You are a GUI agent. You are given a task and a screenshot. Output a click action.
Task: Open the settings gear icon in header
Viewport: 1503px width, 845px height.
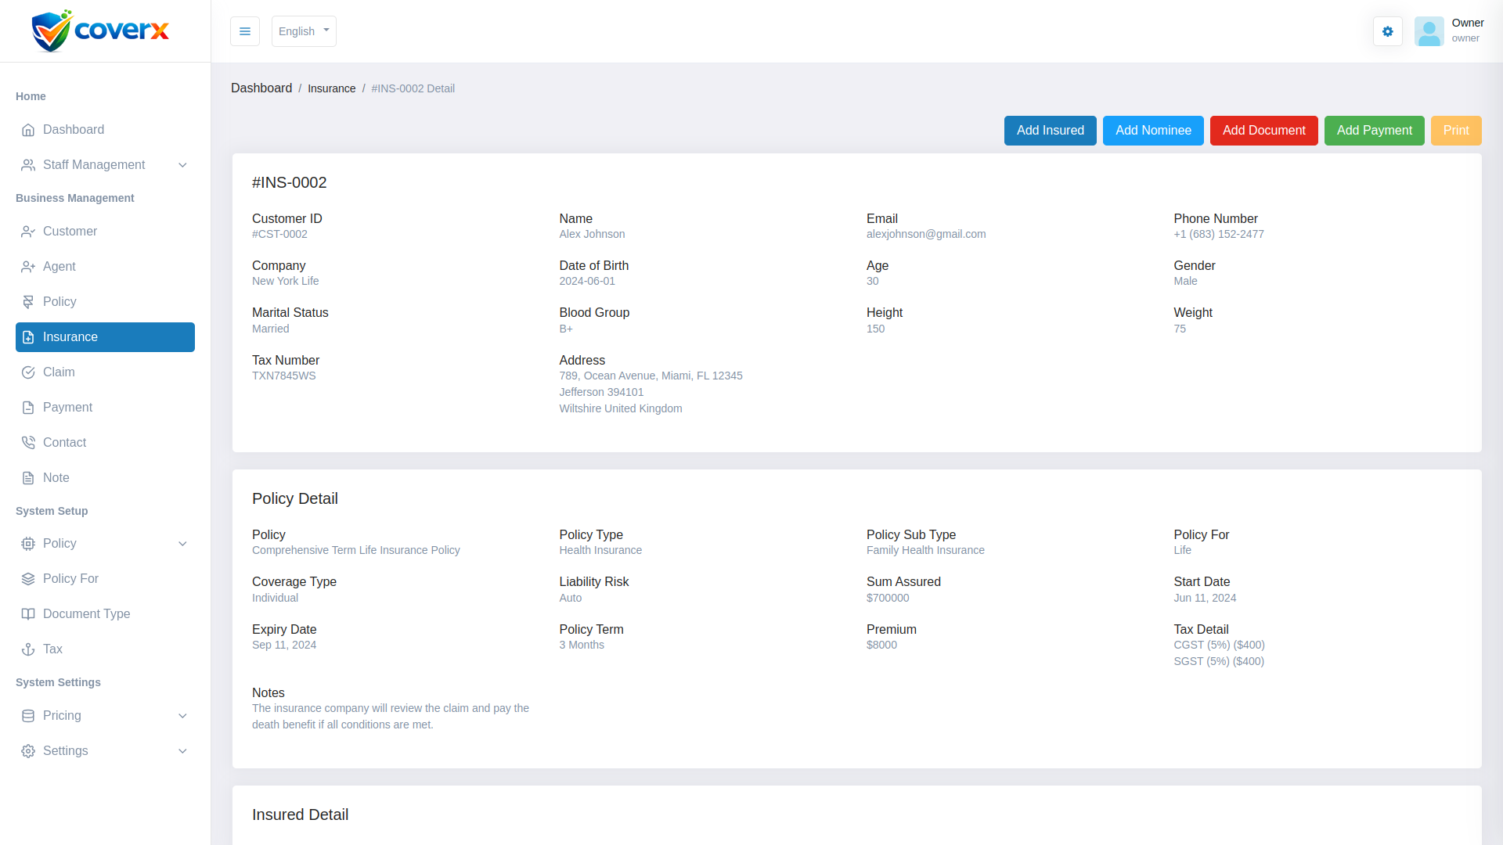tap(1387, 31)
